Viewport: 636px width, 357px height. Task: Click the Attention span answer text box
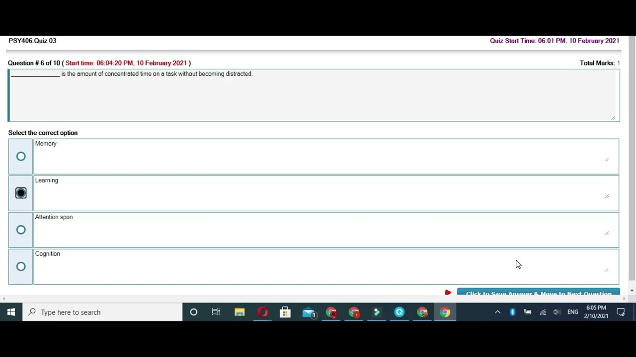pos(326,230)
